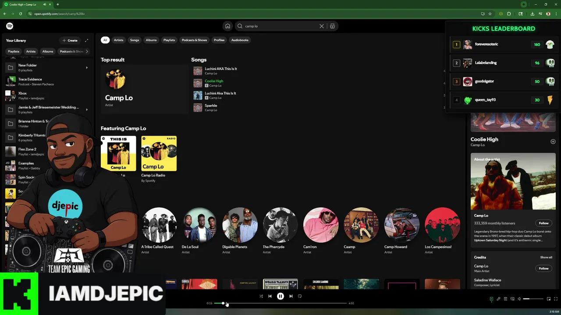
Task: Reload the Spotify page
Action: pyautogui.click(x=20, y=14)
